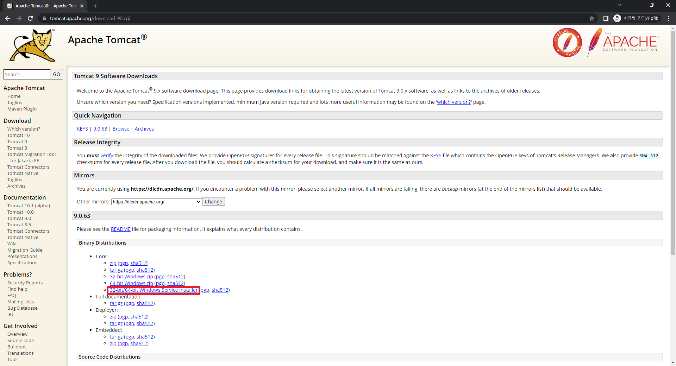The width and height of the screenshot is (676, 366).
Task: Click the incognito mode profile icon
Action: coord(637,18)
